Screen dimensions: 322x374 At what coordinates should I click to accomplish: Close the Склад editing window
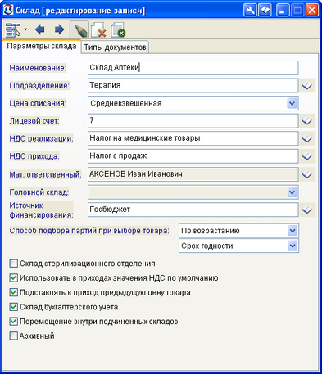(x=311, y=11)
